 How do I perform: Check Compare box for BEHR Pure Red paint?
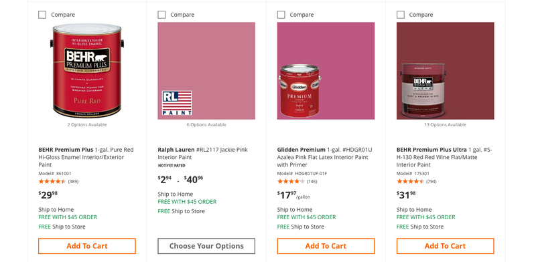(42, 15)
